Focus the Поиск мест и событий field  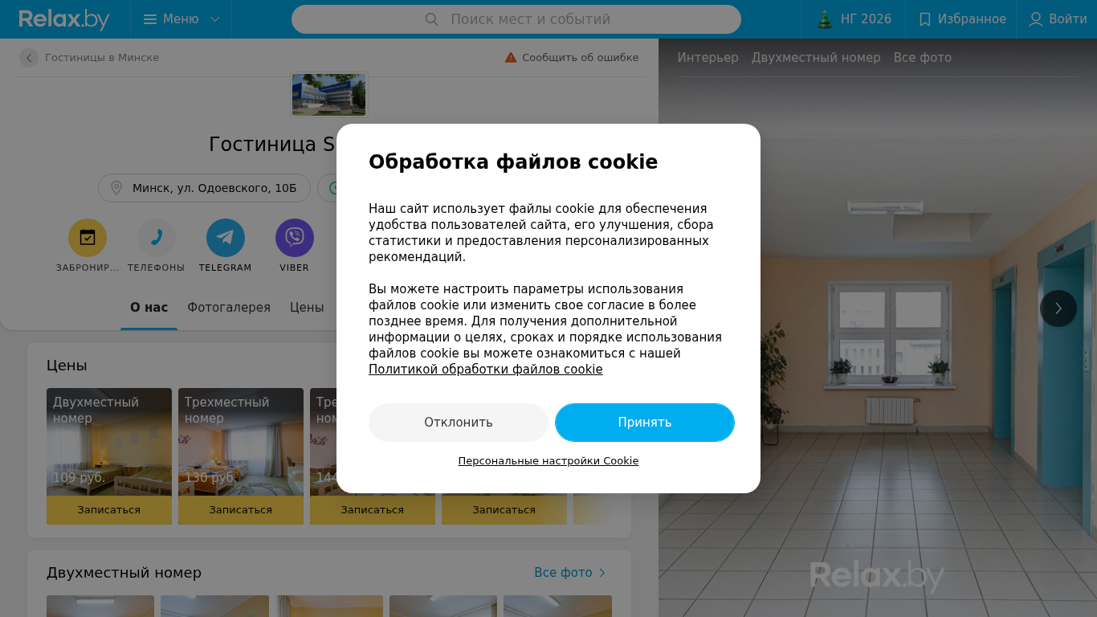(516, 19)
